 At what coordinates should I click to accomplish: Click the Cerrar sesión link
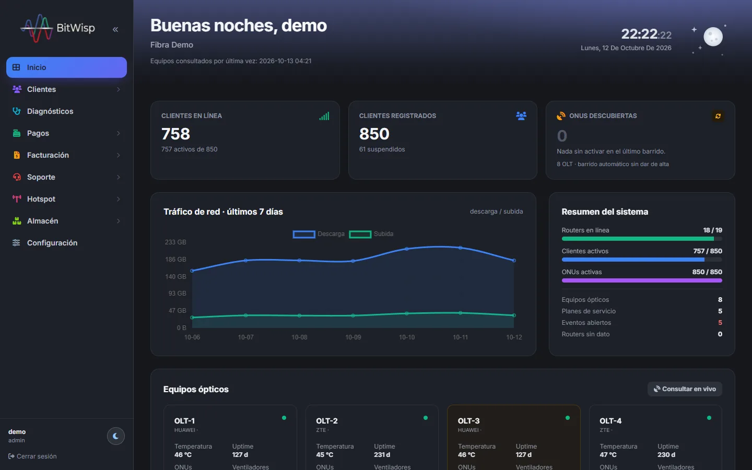pyautogui.click(x=32, y=456)
